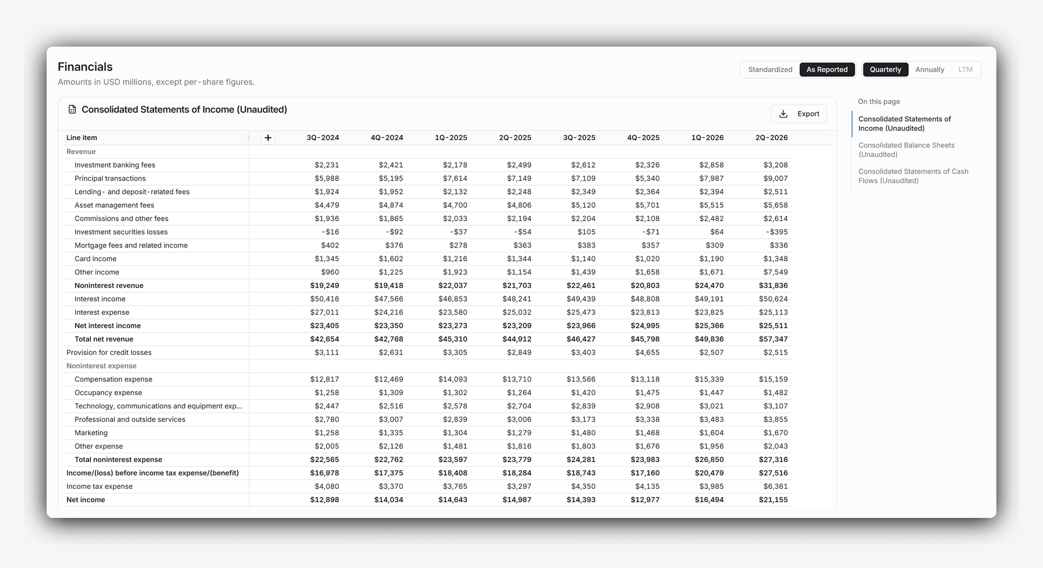Select the Income tax expense row label
This screenshot has width=1043, height=568.
100,486
